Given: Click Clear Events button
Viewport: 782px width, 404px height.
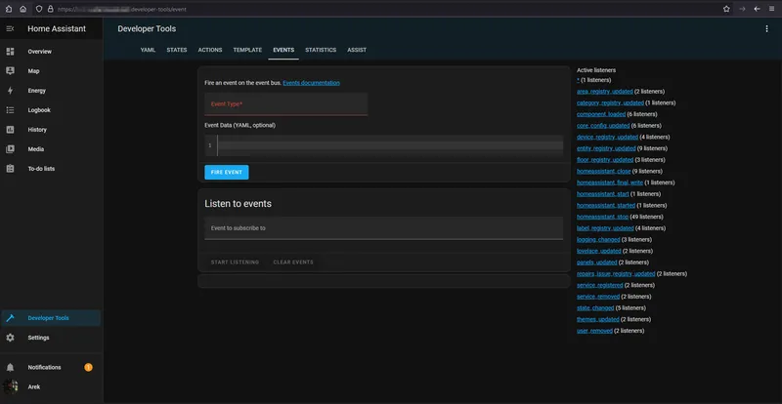Looking at the screenshot, I should tap(293, 263).
